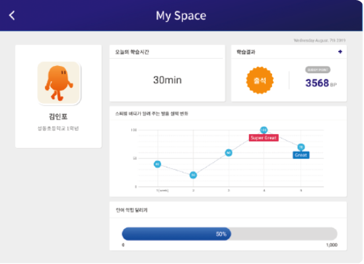
Task: Click the empty gray part of progress bar
Action: point(284,234)
